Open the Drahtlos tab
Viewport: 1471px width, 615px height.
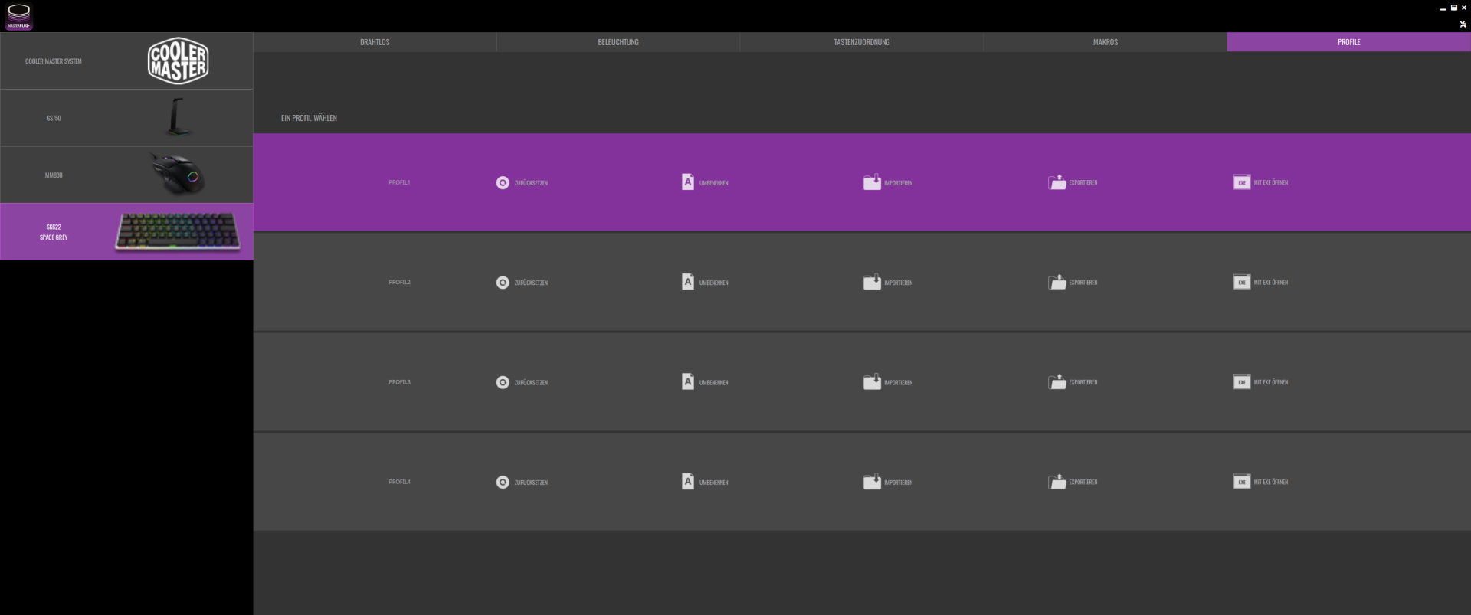tap(375, 42)
